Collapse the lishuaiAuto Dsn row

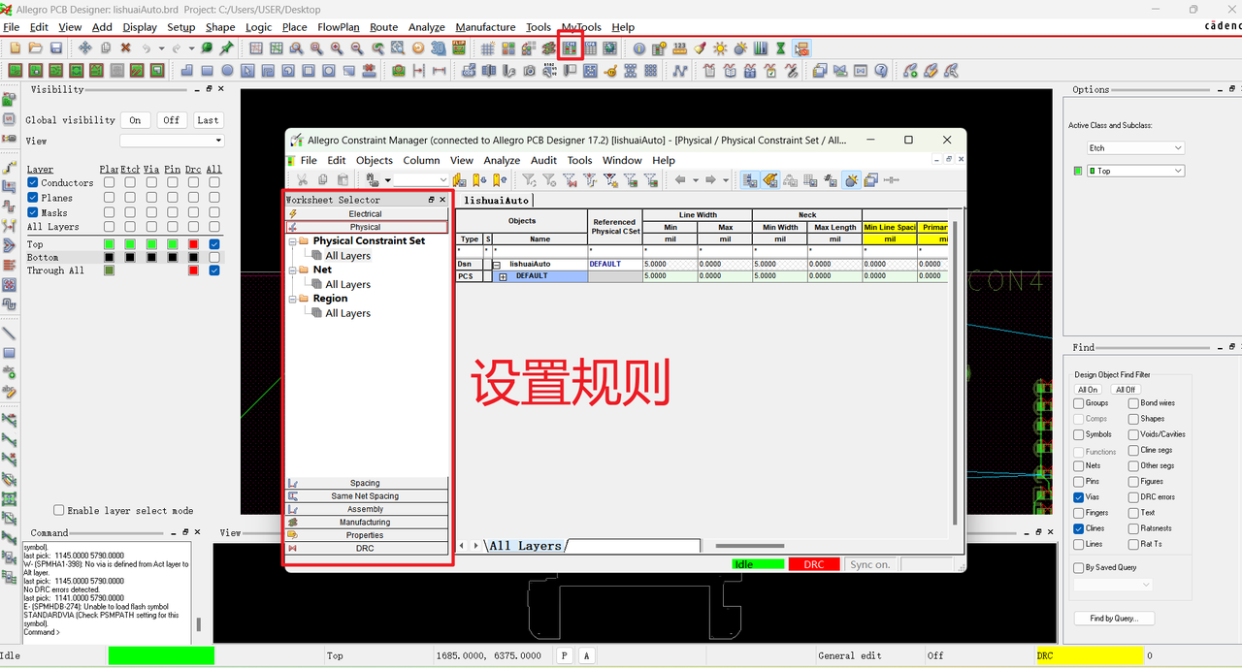point(496,264)
